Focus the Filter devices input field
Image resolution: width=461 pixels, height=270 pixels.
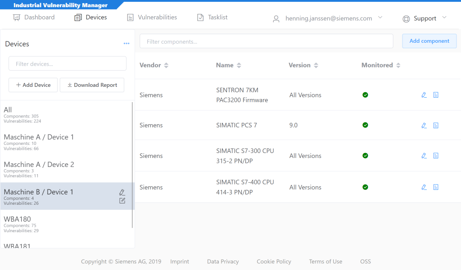click(68, 63)
